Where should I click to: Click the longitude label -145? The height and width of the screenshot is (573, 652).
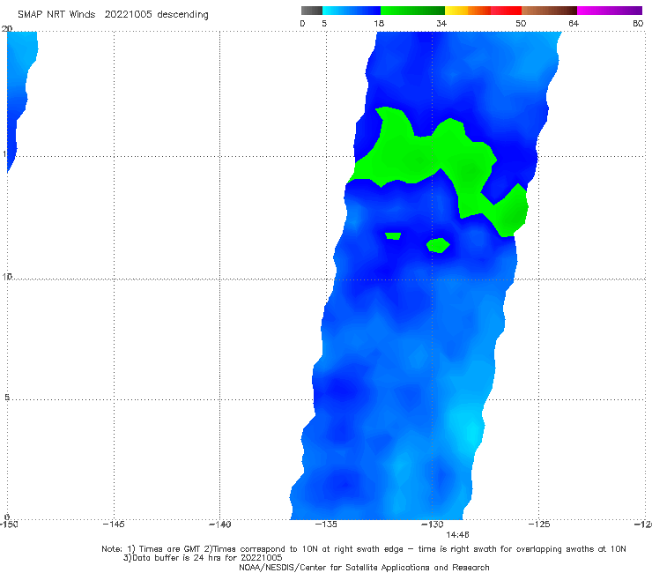(x=114, y=525)
